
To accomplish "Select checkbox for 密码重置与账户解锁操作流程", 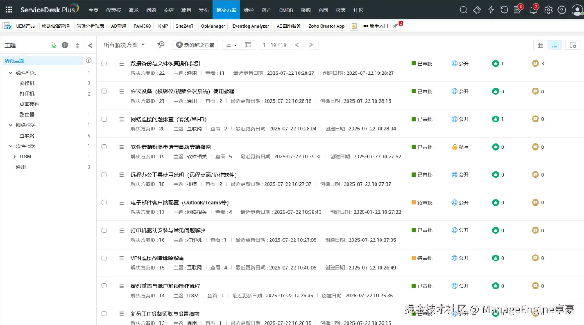I will (104, 286).
